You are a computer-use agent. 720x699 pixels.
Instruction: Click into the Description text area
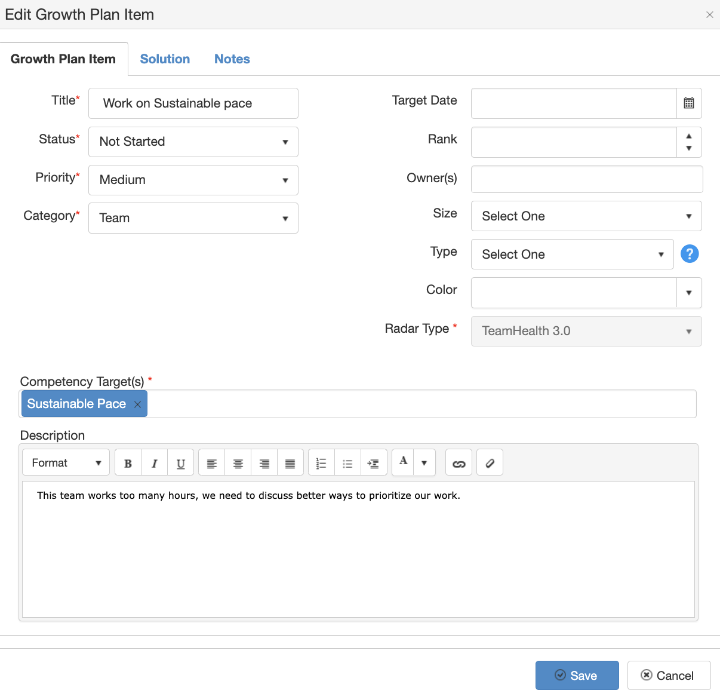pyautogui.click(x=358, y=550)
